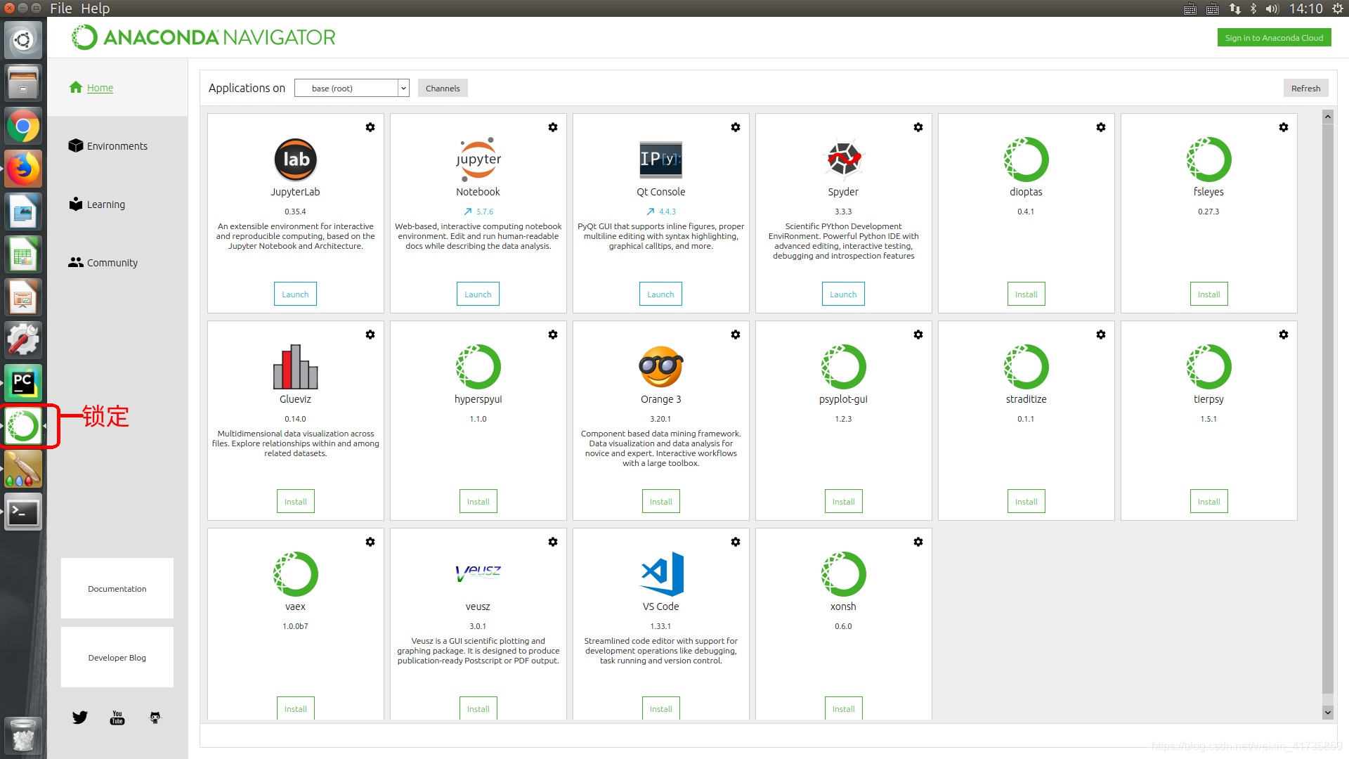This screenshot has width=1349, height=759.
Task: Click the Channels button
Action: pos(443,88)
